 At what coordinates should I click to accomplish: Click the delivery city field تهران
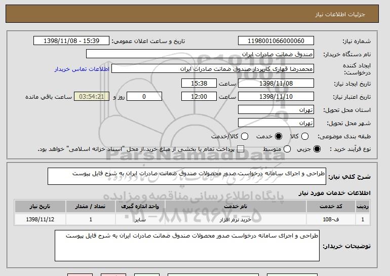point(276,123)
